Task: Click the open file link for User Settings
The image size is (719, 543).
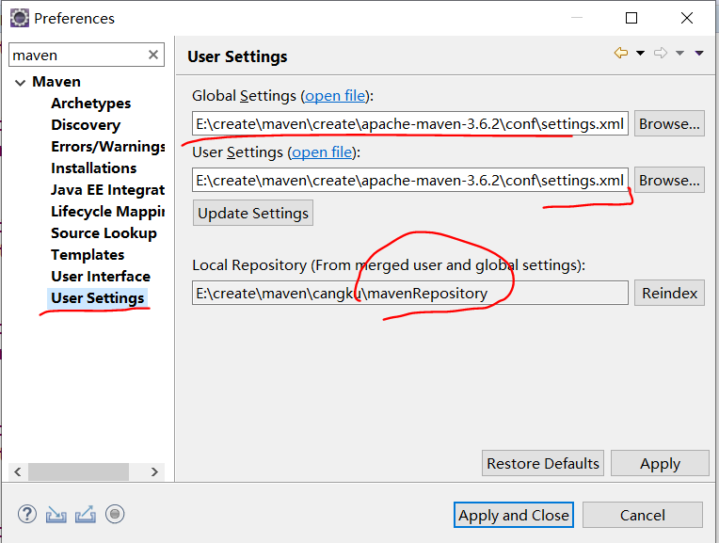Action: tap(322, 152)
